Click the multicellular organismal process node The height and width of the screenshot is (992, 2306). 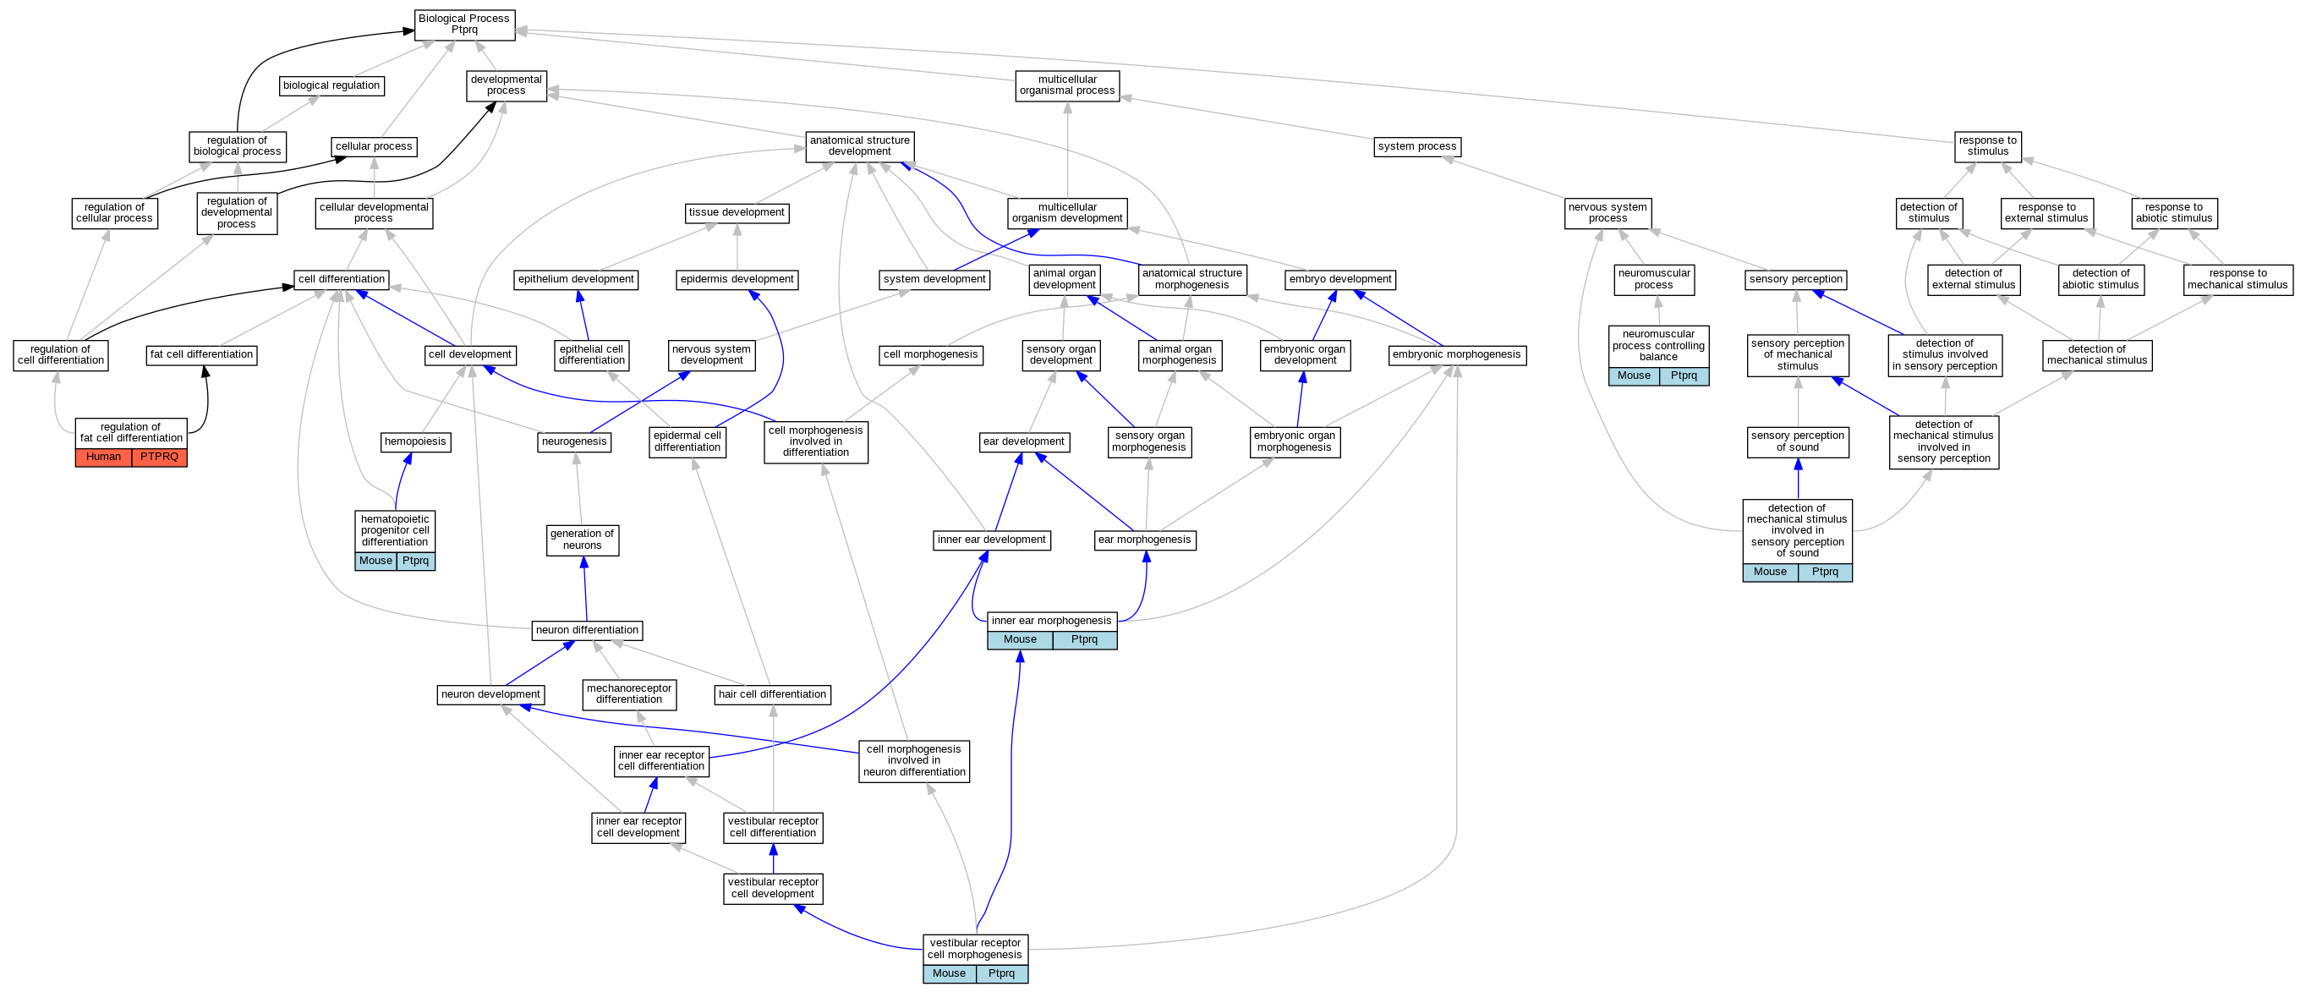coord(1067,85)
